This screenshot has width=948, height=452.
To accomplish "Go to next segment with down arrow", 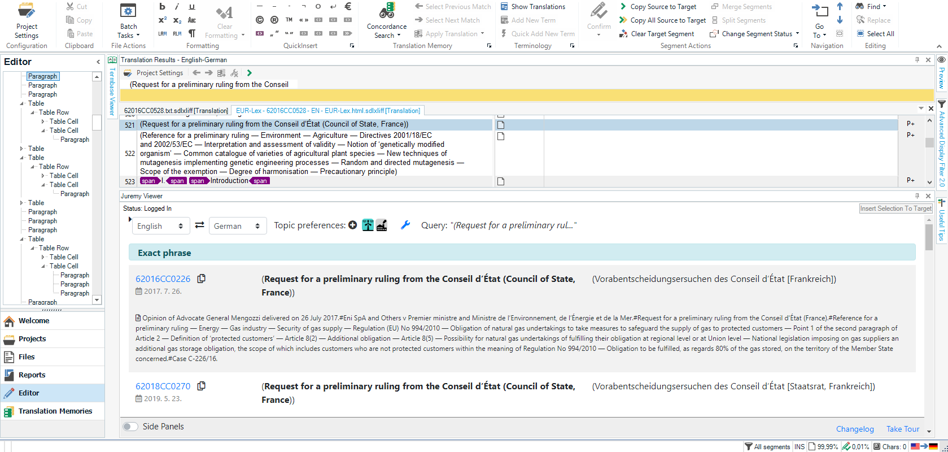I will [x=840, y=20].
